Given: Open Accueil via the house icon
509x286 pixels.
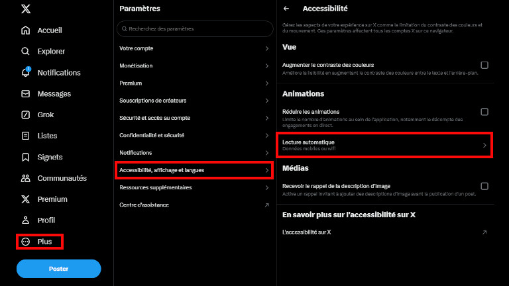Looking at the screenshot, I should (25, 30).
